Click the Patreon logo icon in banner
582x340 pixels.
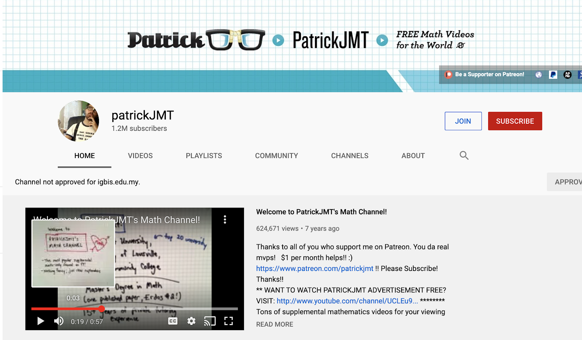(x=449, y=74)
